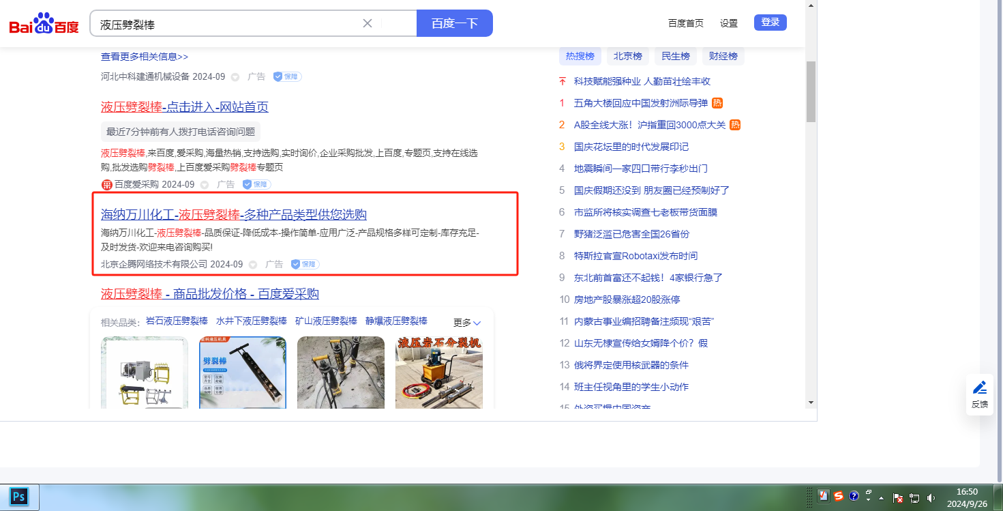Expand the dropdown arrow beside 北京企腾网络技术有限公司 2024-09
This screenshot has width=1003, height=511.
tap(253, 265)
